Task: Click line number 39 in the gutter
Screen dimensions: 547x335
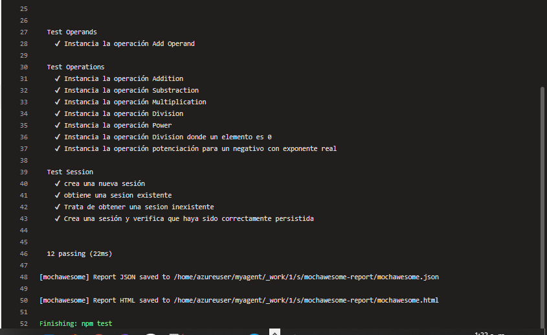Action: (x=24, y=172)
